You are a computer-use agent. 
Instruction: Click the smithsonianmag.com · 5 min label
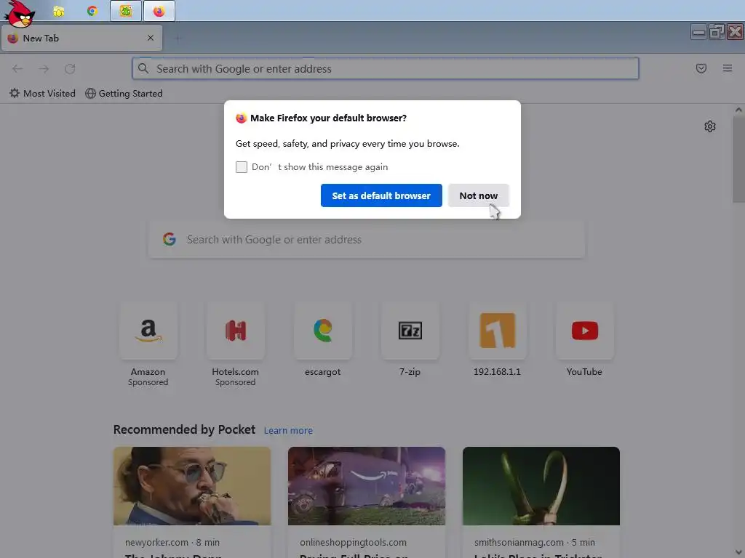[535, 542]
